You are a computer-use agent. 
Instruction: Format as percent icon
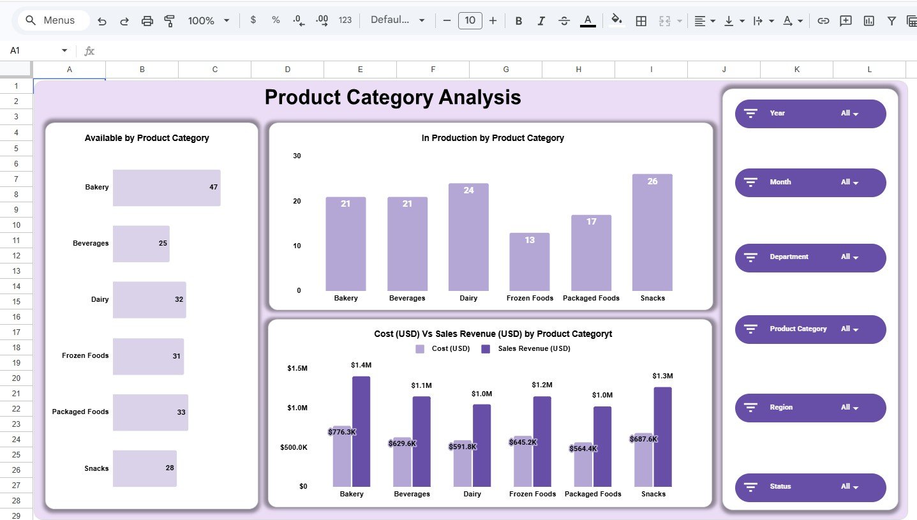[x=276, y=20]
